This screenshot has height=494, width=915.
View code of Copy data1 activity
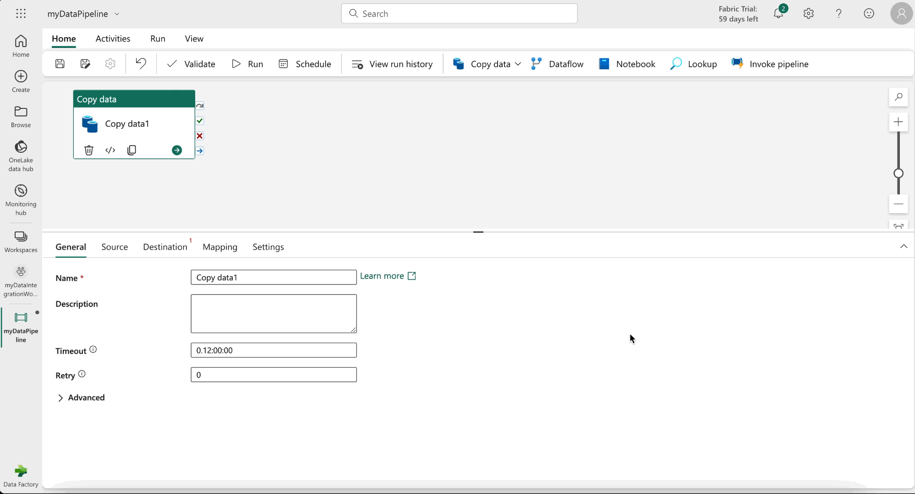(110, 150)
